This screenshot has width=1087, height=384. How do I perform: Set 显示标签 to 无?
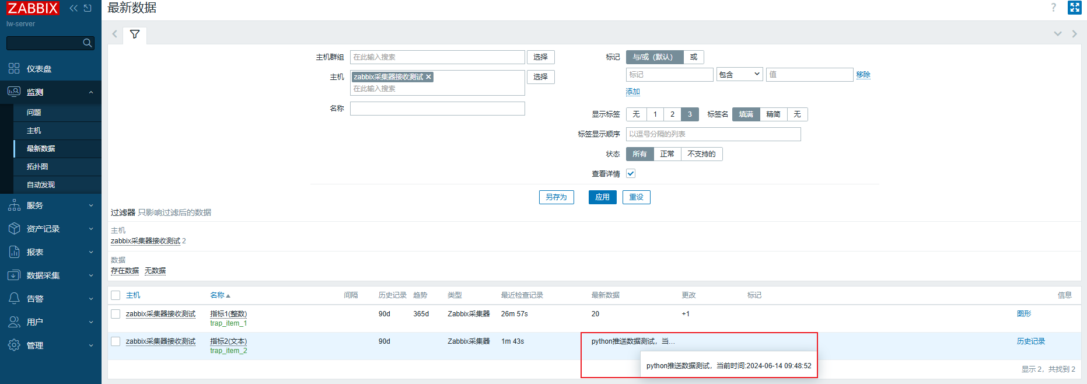pos(637,114)
